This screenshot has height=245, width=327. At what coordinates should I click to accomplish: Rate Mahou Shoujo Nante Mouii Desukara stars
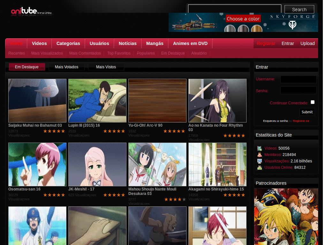point(175,199)
